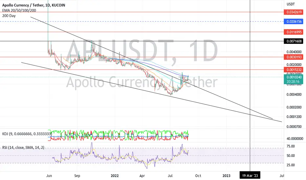Click Jun on the time axis
Viewport: 306px width, 180px height.
49,175
